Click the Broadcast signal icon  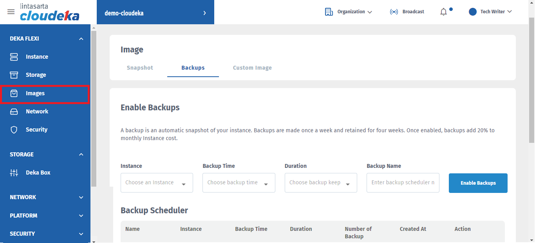[x=394, y=12]
